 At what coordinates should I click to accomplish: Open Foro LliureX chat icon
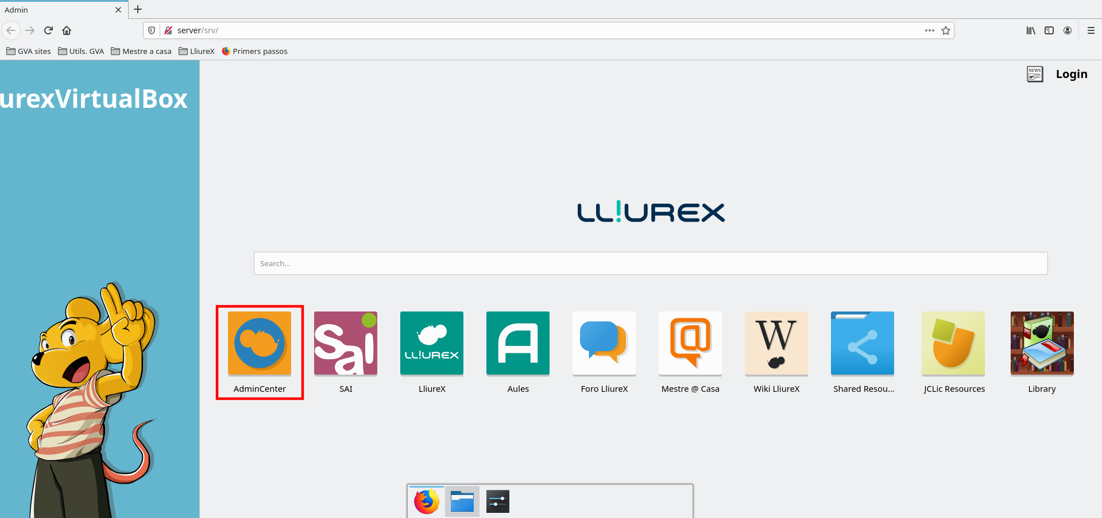[x=604, y=343]
